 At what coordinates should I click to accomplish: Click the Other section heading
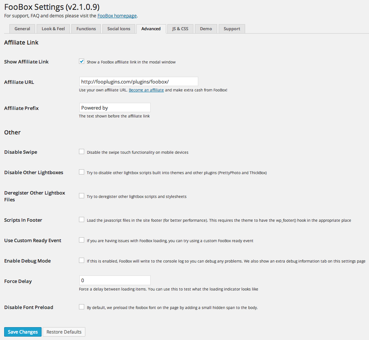point(12,132)
